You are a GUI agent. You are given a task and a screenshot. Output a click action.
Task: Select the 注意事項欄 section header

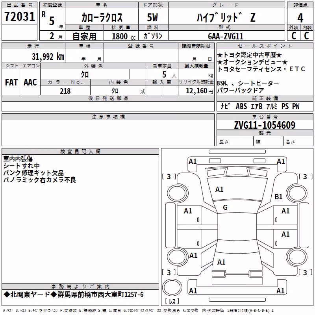click(108, 117)
